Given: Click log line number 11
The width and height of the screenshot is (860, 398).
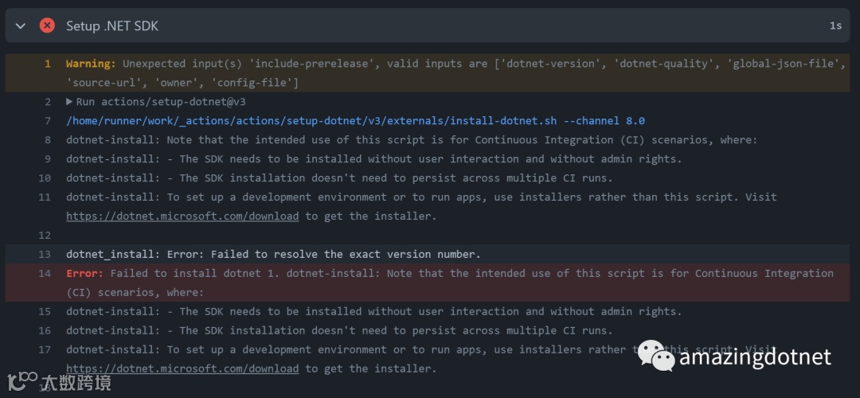Looking at the screenshot, I should click(x=45, y=197).
